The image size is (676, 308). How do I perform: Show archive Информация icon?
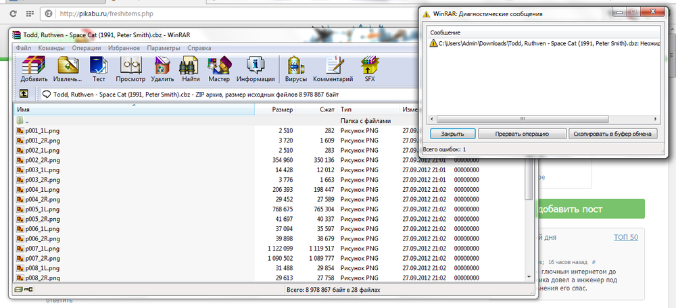point(256,68)
